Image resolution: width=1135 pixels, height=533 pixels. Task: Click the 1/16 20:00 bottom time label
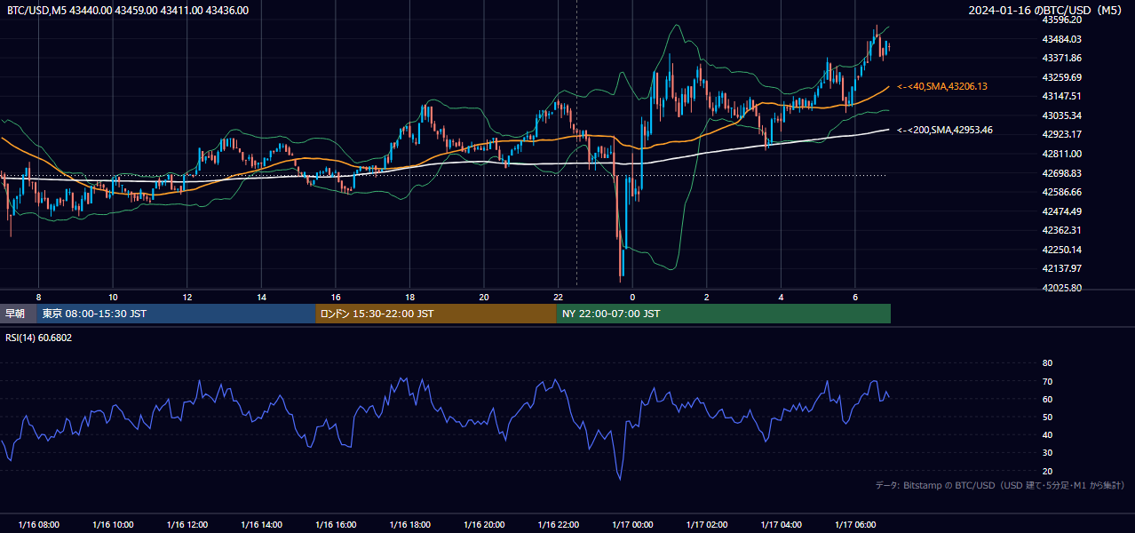[484, 525]
